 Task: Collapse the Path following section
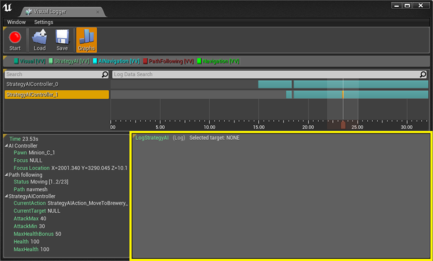(x=6, y=175)
